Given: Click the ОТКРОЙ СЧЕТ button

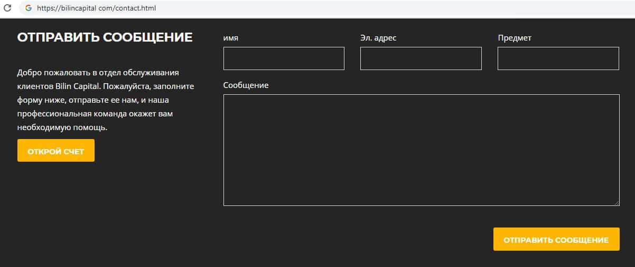Looking at the screenshot, I should [56, 151].
